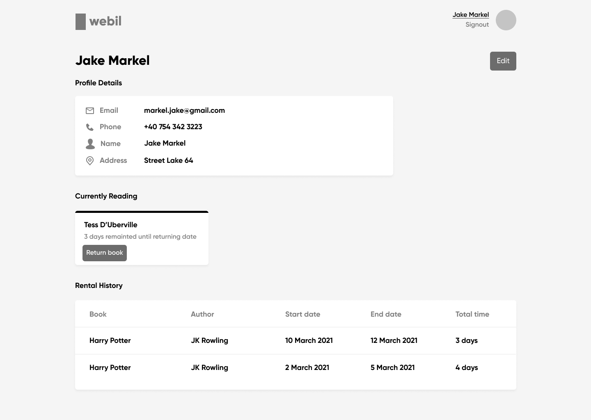Click the Name field label

(x=110, y=144)
